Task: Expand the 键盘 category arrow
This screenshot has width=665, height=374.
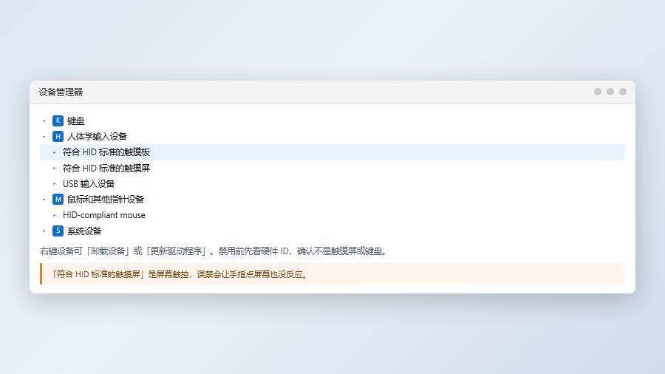Action: 44,121
